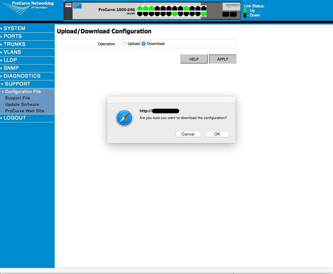Expand the LLDP menu section
The height and width of the screenshot is (274, 333).
point(27,60)
